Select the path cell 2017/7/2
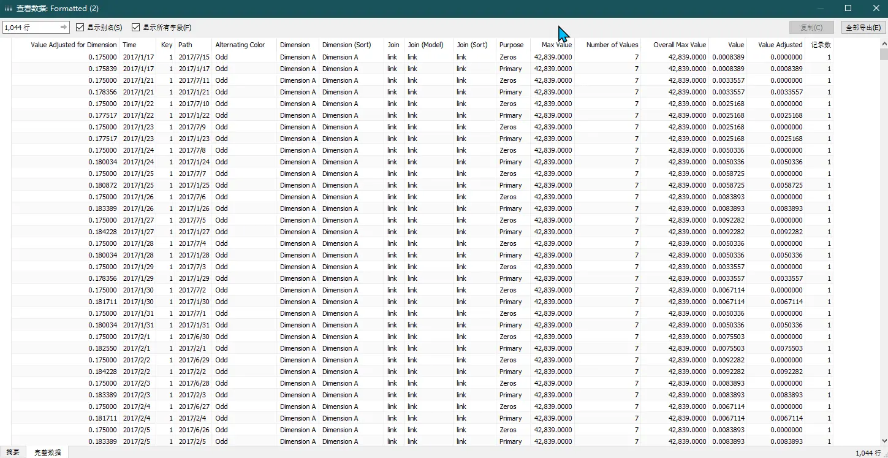 click(x=194, y=290)
